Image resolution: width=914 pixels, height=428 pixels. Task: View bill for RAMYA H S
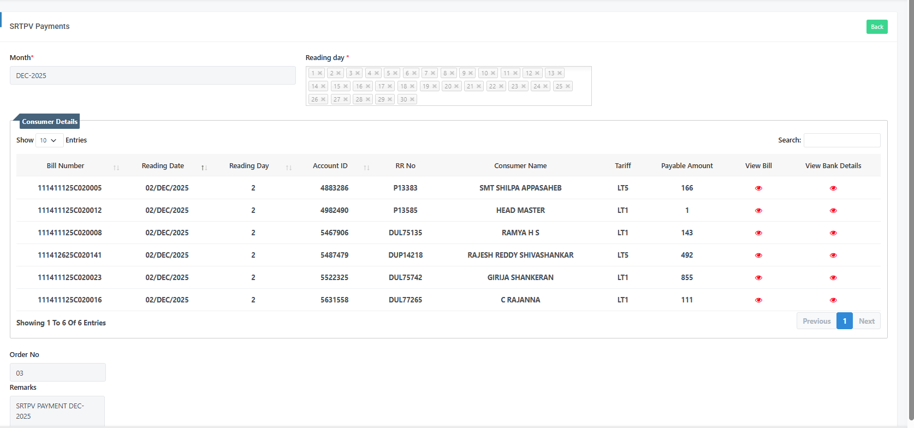(x=758, y=233)
